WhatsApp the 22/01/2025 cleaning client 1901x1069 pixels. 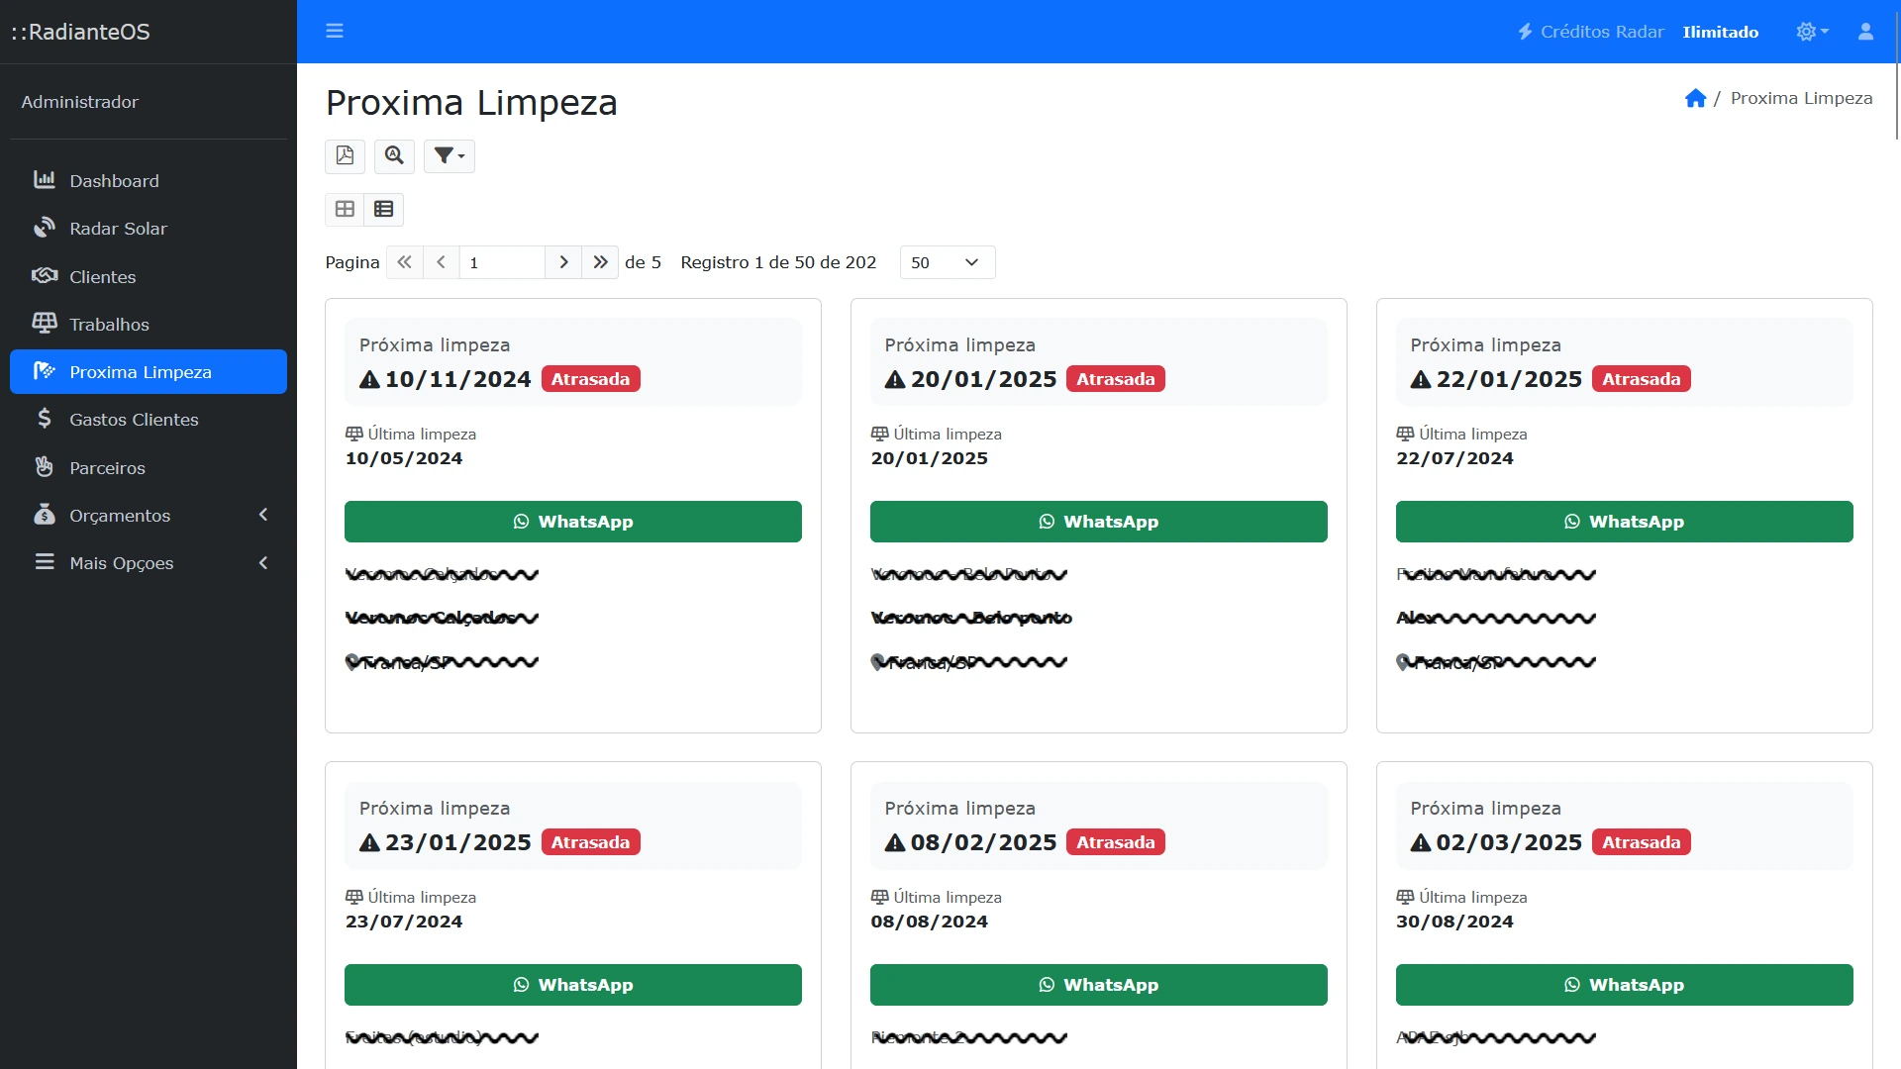pos(1625,522)
